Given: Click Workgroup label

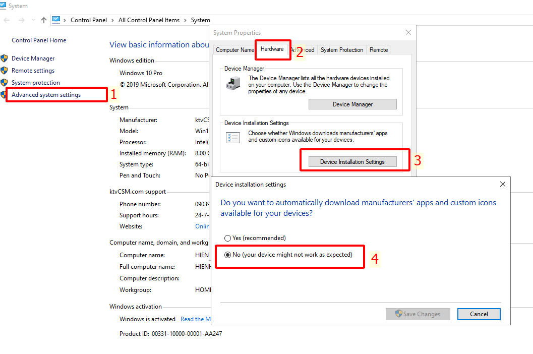Looking at the screenshot, I should click(x=135, y=290).
